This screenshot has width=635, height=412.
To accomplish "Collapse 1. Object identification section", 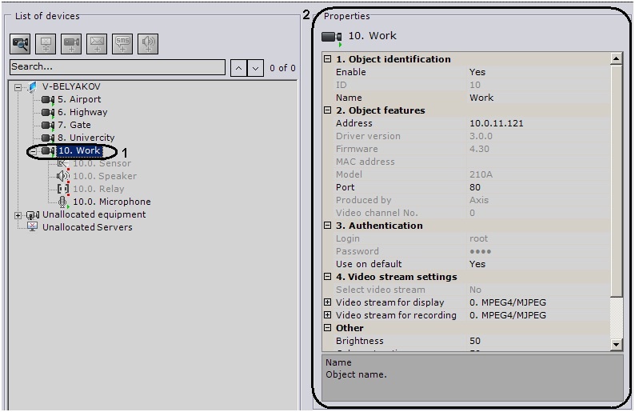I will [328, 59].
